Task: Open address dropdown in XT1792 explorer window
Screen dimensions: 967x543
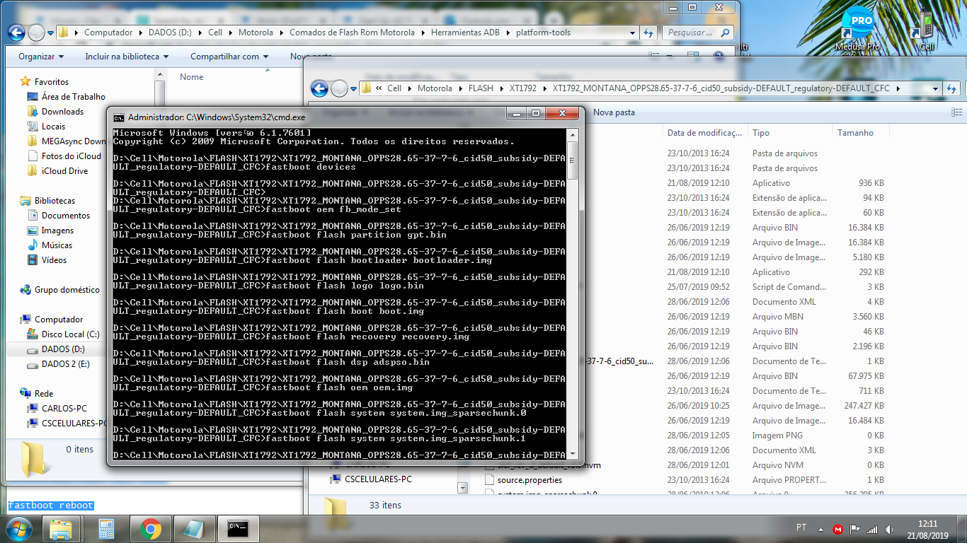Action: (x=935, y=88)
